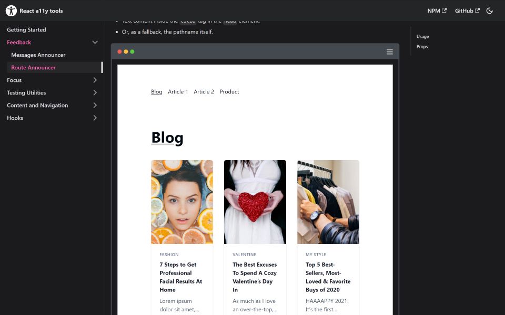Image resolution: width=505 pixels, height=315 pixels.
Task: Click the React a11y tools accessibility logo
Action: coord(11,10)
